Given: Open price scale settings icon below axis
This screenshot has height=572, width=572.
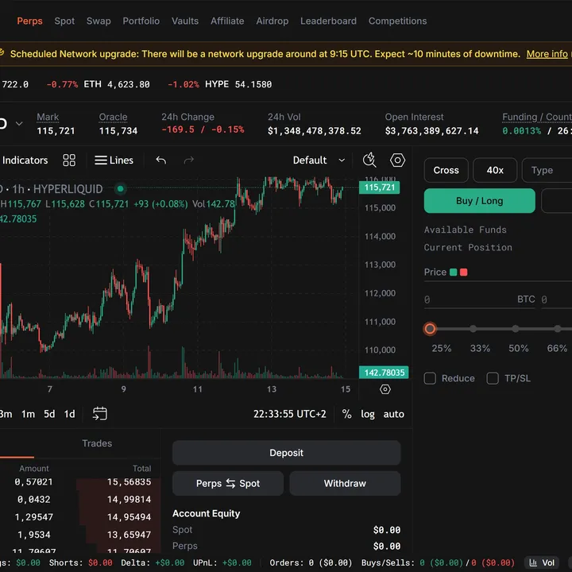Looking at the screenshot, I should [385, 389].
